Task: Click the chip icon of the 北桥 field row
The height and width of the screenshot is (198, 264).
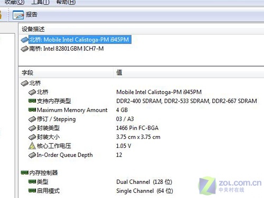Action: [x=32, y=92]
